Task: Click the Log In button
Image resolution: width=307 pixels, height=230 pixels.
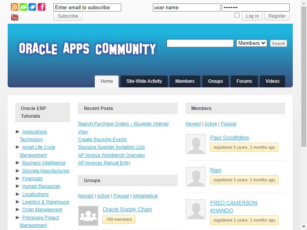Action: coord(252,16)
